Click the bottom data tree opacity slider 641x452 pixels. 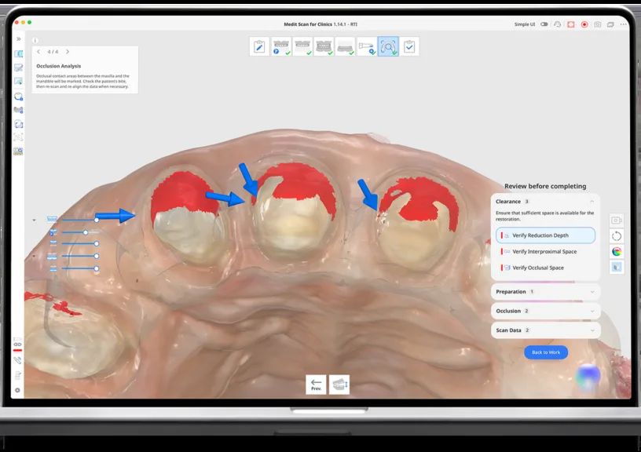[x=80, y=268]
